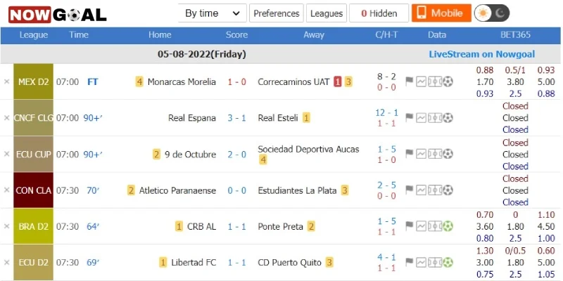Follow the LiveStream on Nowgoal link
The width and height of the screenshot is (563, 281).
point(482,54)
